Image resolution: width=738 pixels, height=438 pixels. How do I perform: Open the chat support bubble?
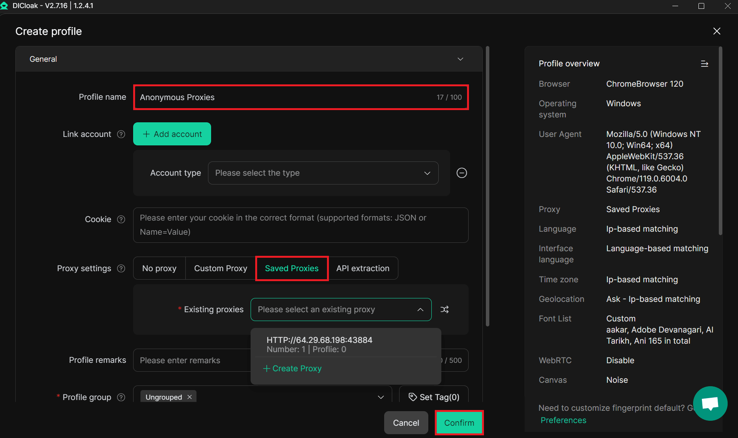(x=710, y=403)
